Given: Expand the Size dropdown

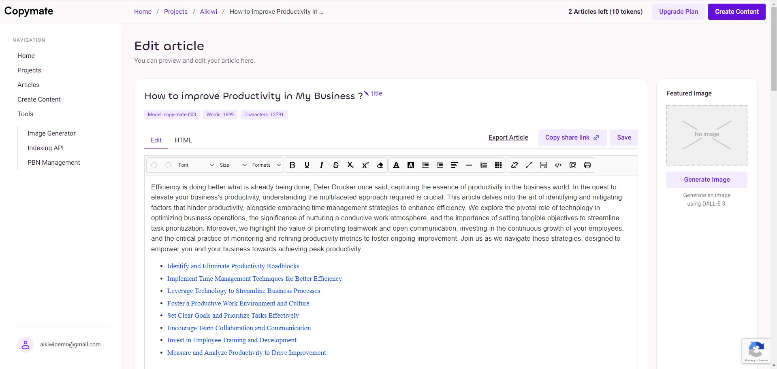Looking at the screenshot, I should pyautogui.click(x=233, y=165).
